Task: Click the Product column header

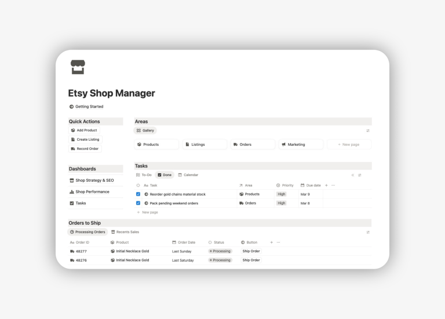Action: tap(119, 243)
